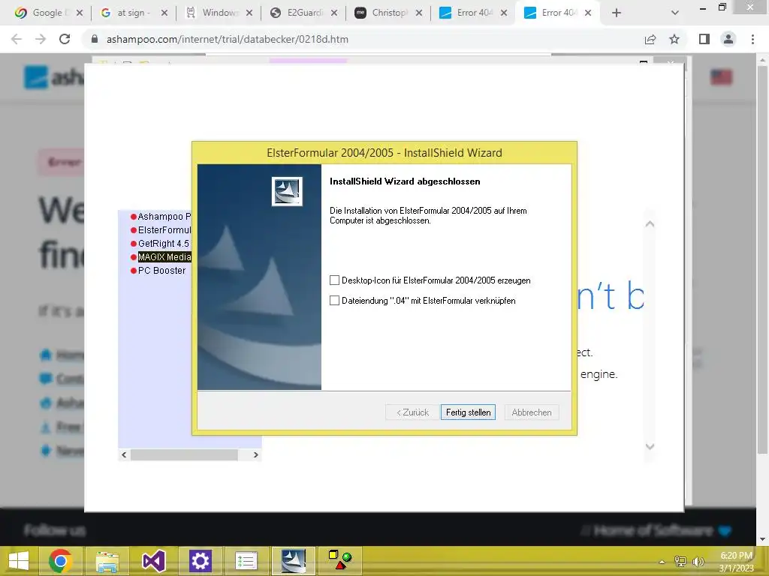Viewport: 769px width, 576px height.
Task: Check Dateiendung .04 verknüpfen checkbox
Action: pyautogui.click(x=334, y=300)
